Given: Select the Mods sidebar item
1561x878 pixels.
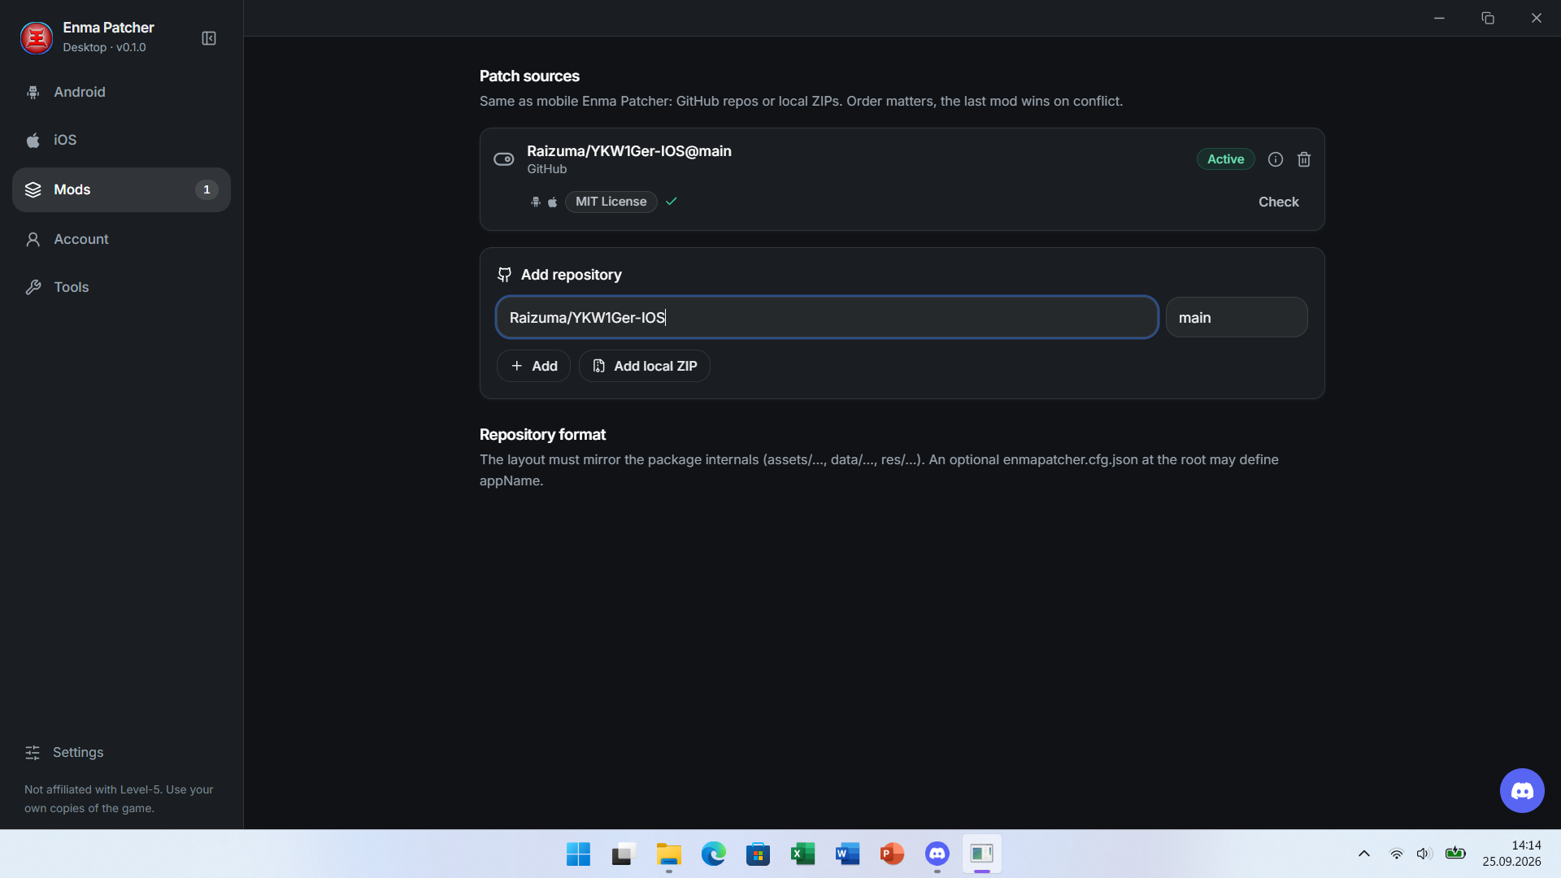Looking at the screenshot, I should [x=121, y=189].
